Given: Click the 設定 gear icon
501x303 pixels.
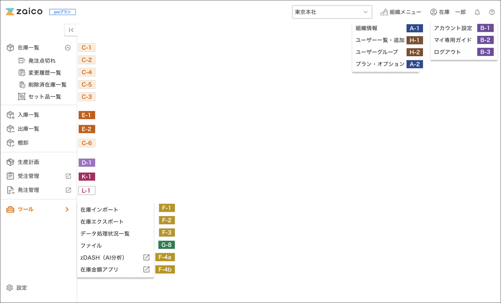Looking at the screenshot, I should click(x=10, y=288).
